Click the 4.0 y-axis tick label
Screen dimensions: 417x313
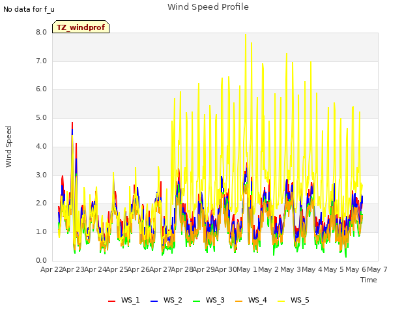tap(41, 146)
